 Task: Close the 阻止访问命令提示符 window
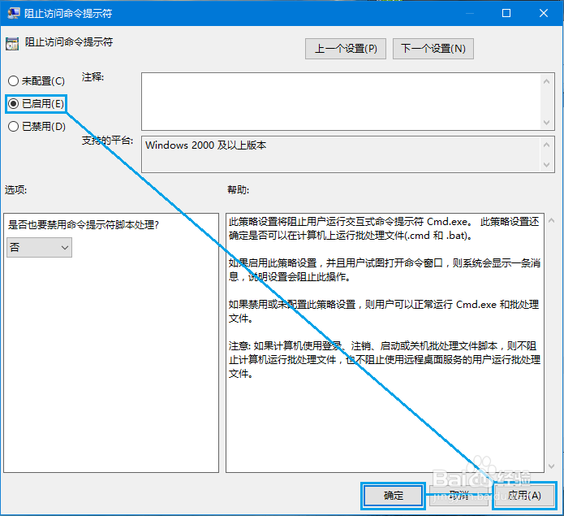click(x=544, y=13)
